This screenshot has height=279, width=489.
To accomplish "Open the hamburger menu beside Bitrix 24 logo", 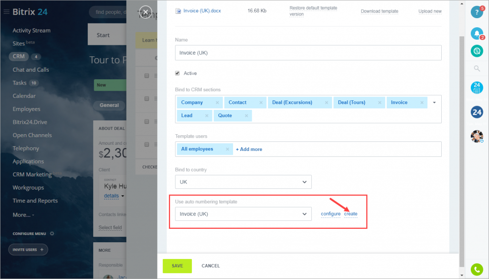I will [x=7, y=12].
